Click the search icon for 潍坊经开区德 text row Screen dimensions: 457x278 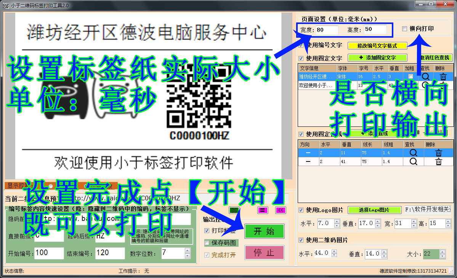(425, 77)
